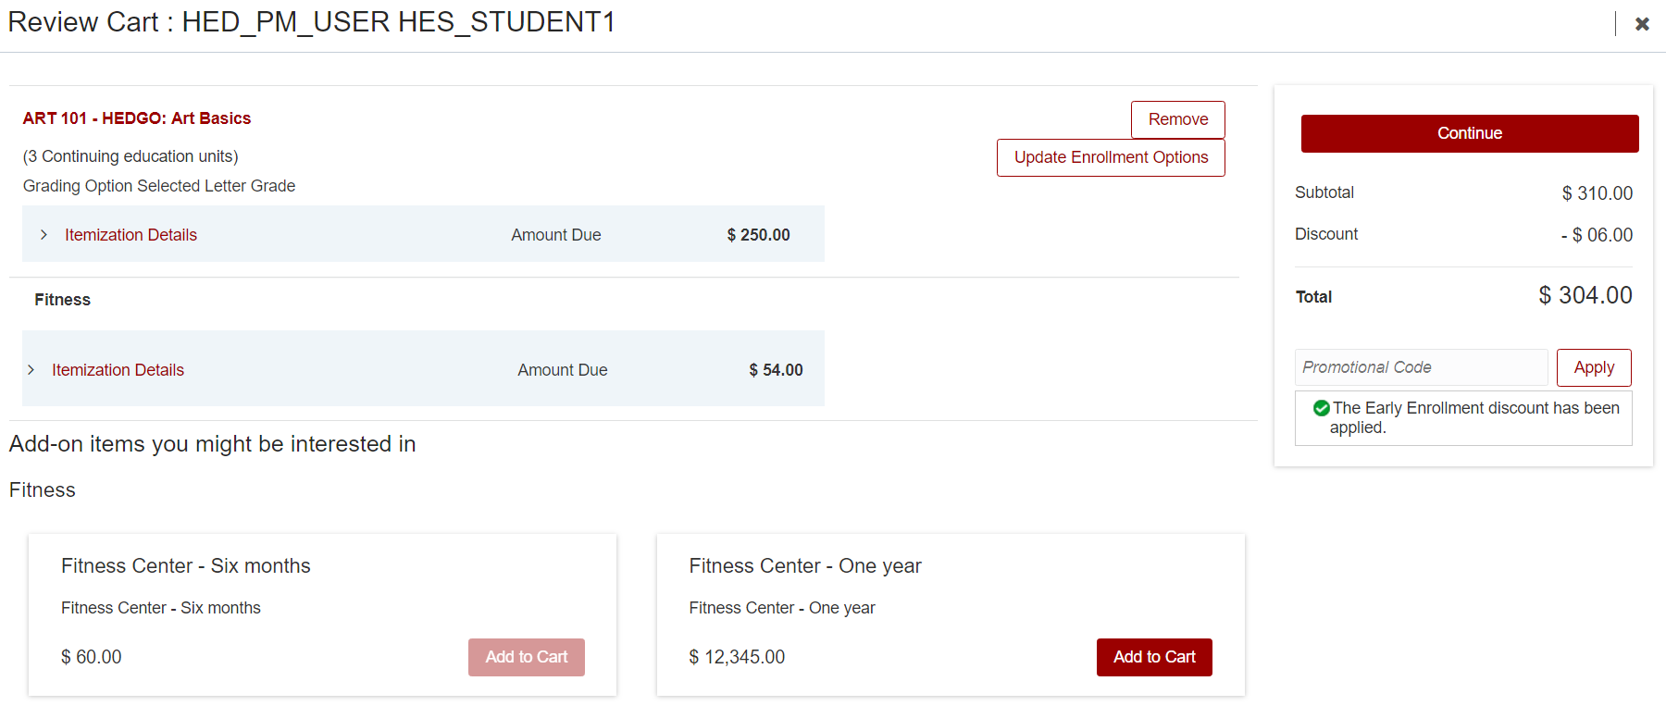Select the Fitness Center - One year heading
The image size is (1666, 706).
(x=805, y=566)
